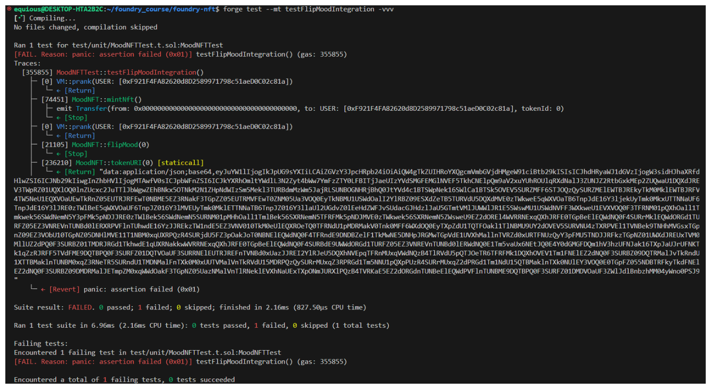Click MoodNFTTest::testFlipMoodIntegration() trace root entry
This screenshot has height=389, width=711.
coord(130,72)
